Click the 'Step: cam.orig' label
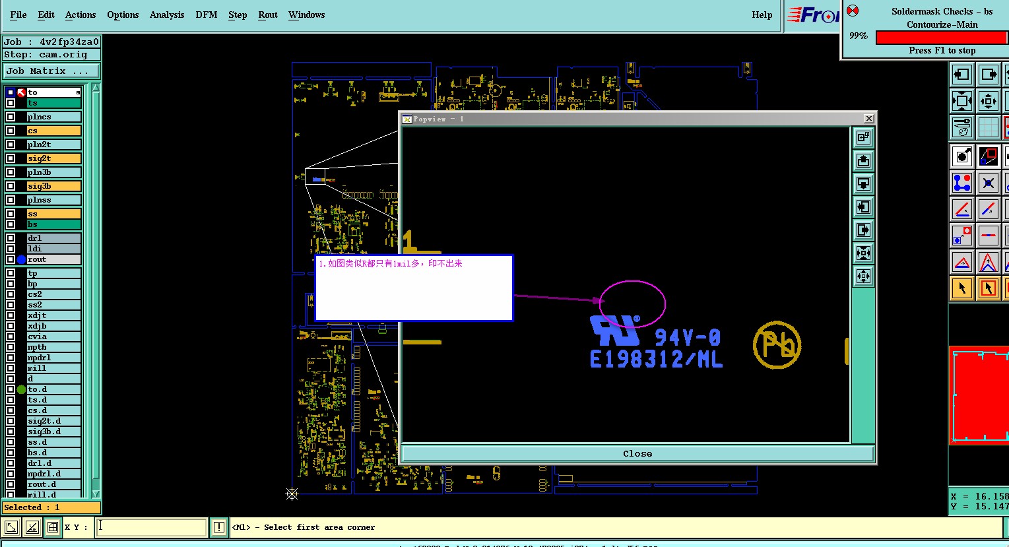 click(x=51, y=55)
